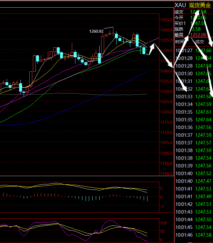Click the 1205.0 price axis label
Screen dimensions: 213x243
click(166, 143)
